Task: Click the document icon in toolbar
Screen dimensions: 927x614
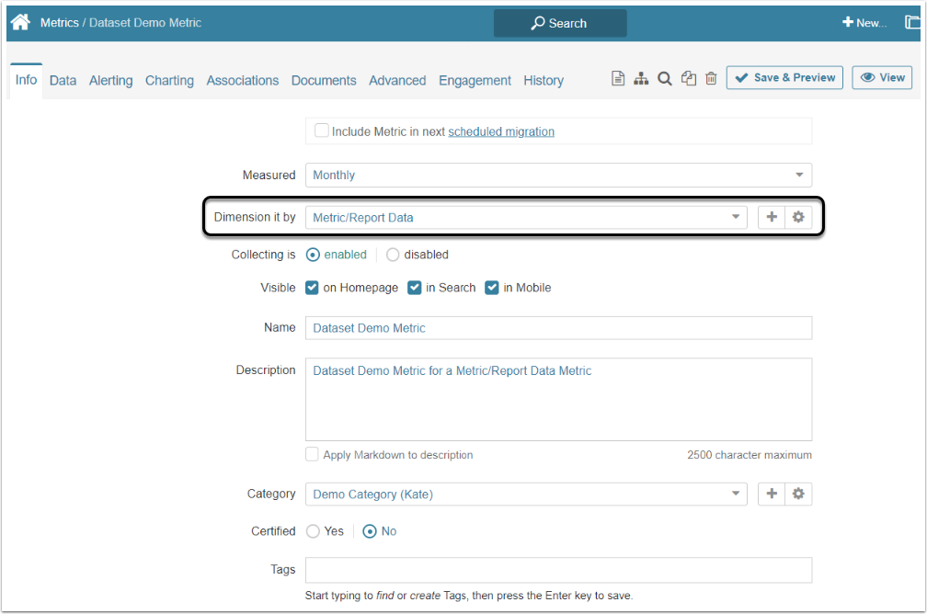Action: [619, 79]
